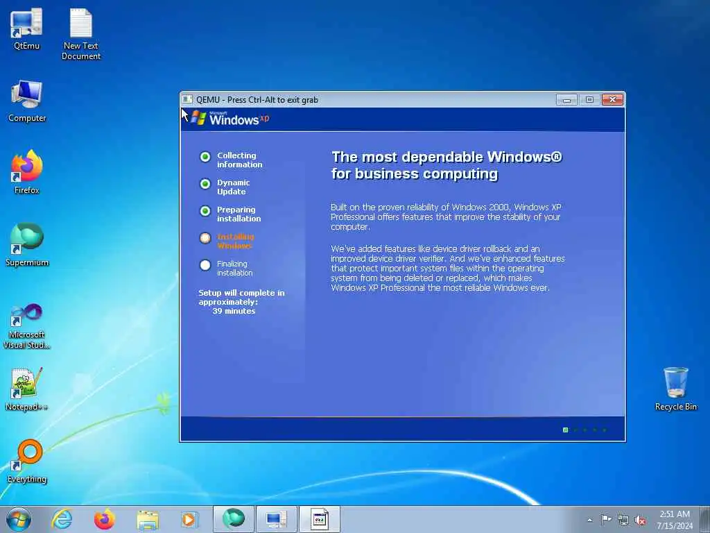The width and height of the screenshot is (710, 533).
Task: Click the 'Installing Windows' step label
Action: coord(236,241)
